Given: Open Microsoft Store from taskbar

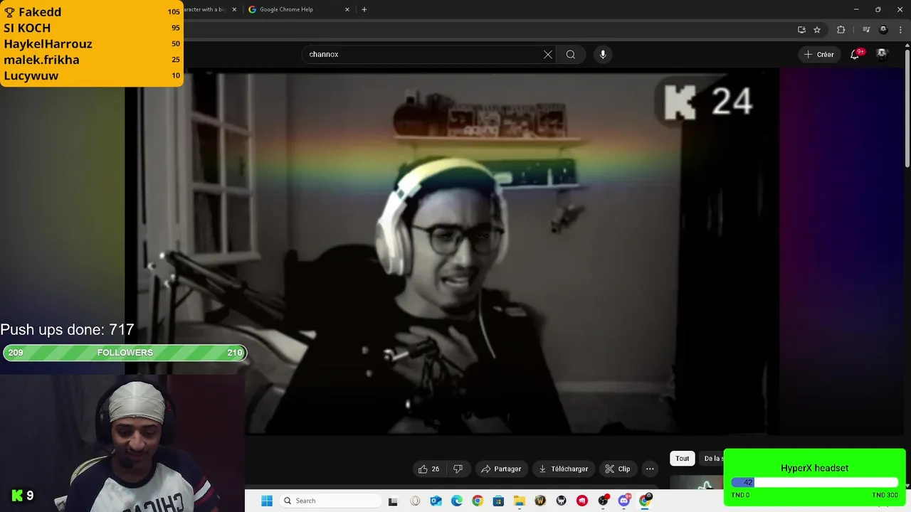Looking at the screenshot, I should point(498,501).
